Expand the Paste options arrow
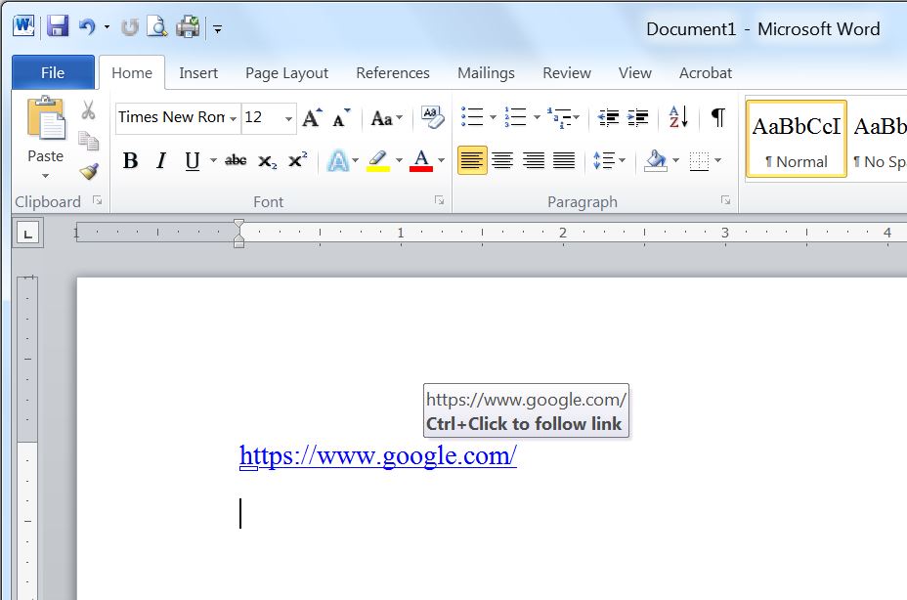Viewport: 907px width, 600px height. (45, 175)
